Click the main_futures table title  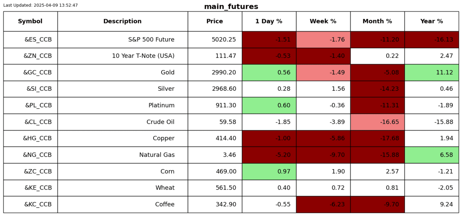[231, 7]
